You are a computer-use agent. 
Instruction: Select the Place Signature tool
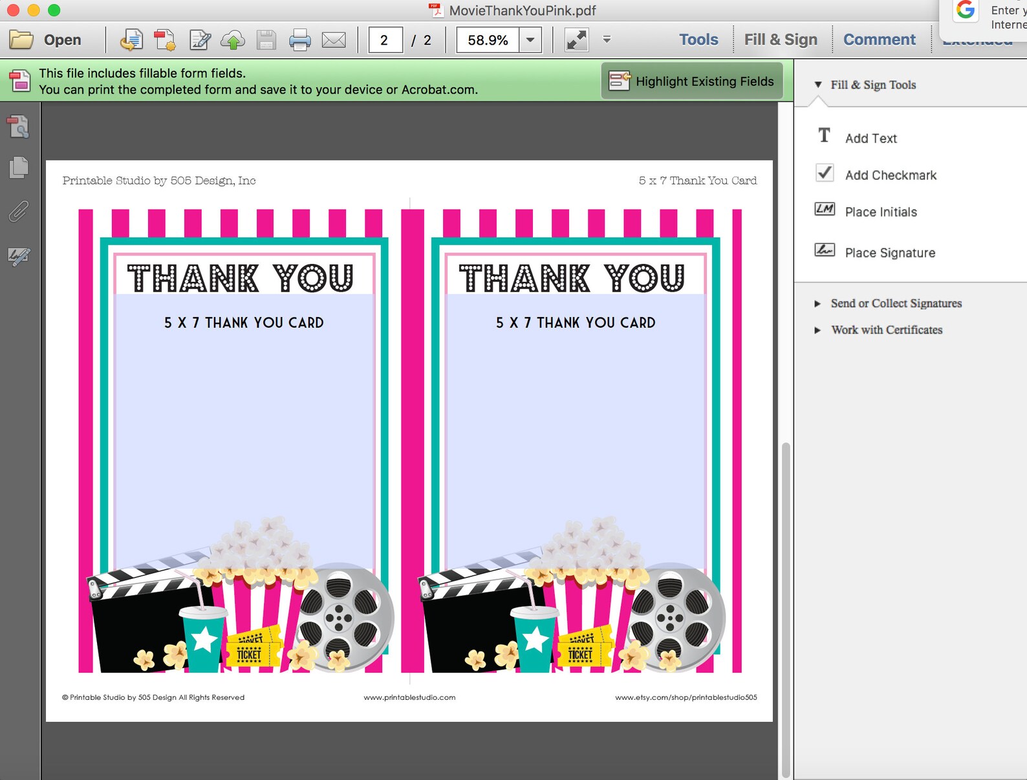click(x=890, y=253)
